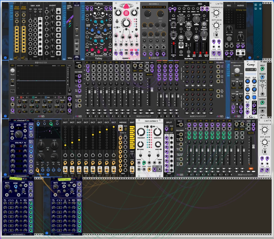Click the Macro Oscillator 2 MORPH knob
The width and height of the screenshot is (274, 239).
158,144
